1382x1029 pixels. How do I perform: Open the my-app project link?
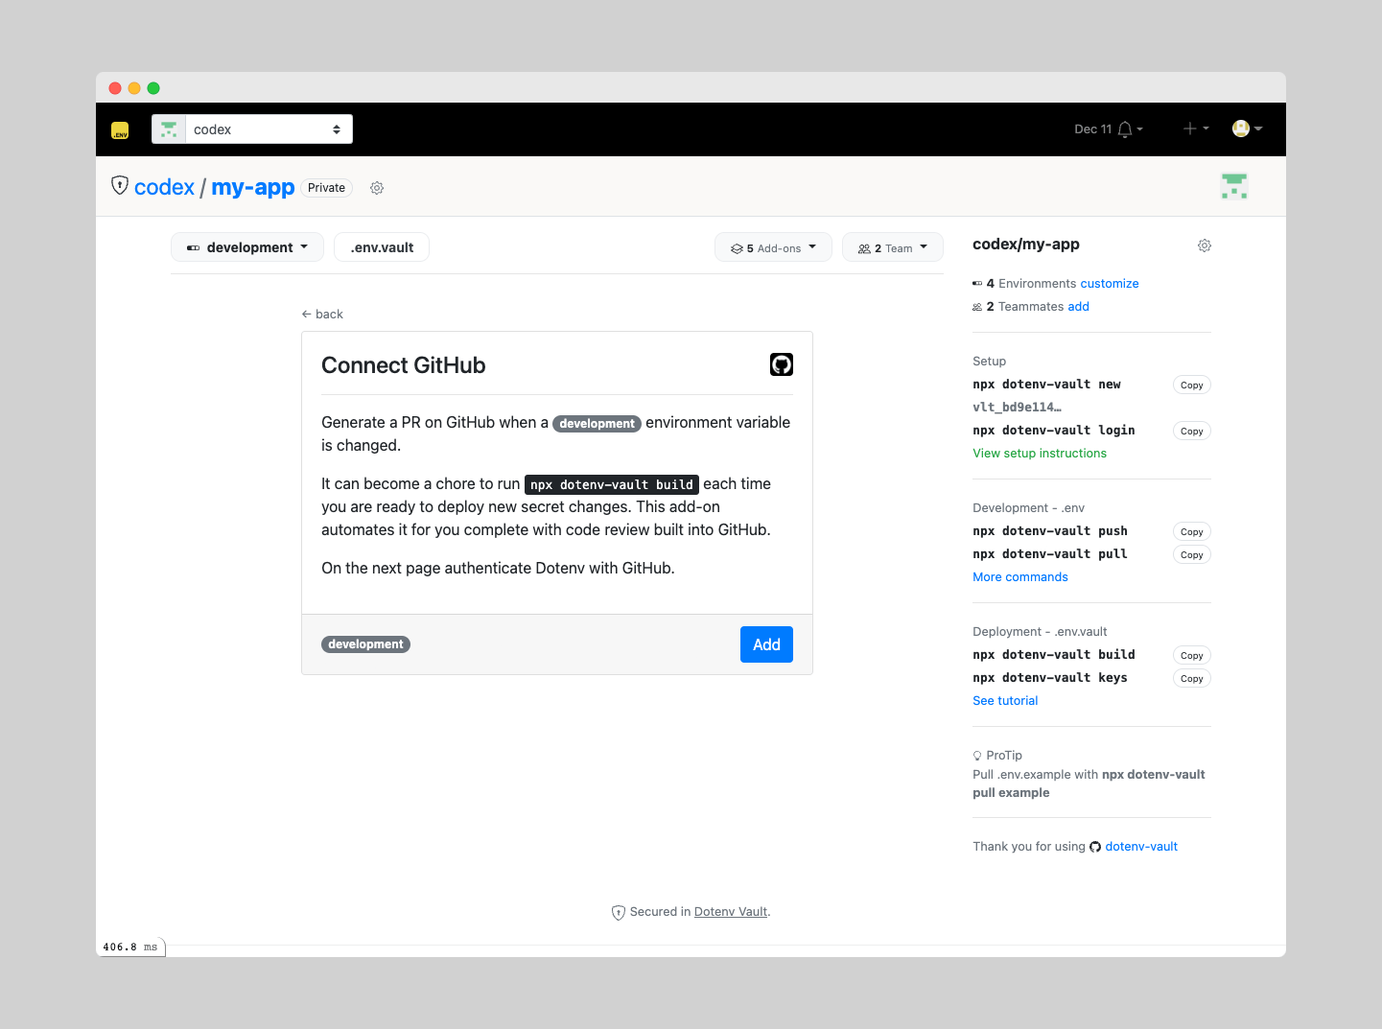click(x=253, y=187)
